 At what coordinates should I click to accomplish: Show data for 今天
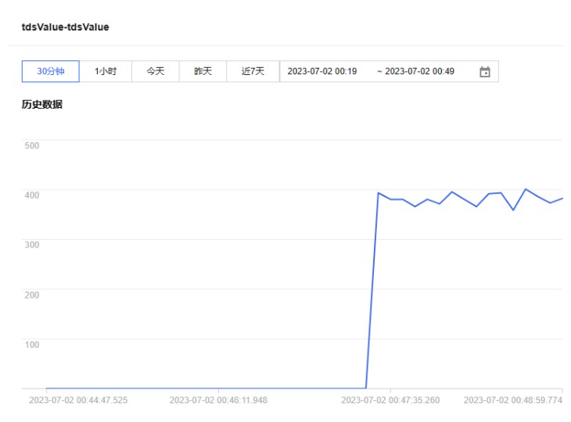click(156, 71)
